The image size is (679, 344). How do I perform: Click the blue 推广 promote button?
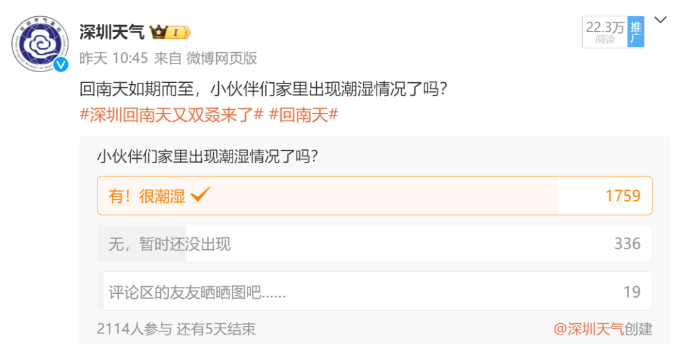coord(636,32)
